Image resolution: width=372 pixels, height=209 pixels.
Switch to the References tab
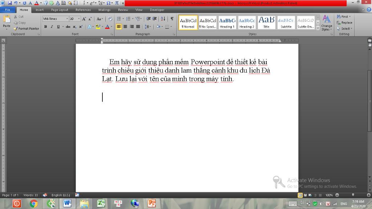83,10
